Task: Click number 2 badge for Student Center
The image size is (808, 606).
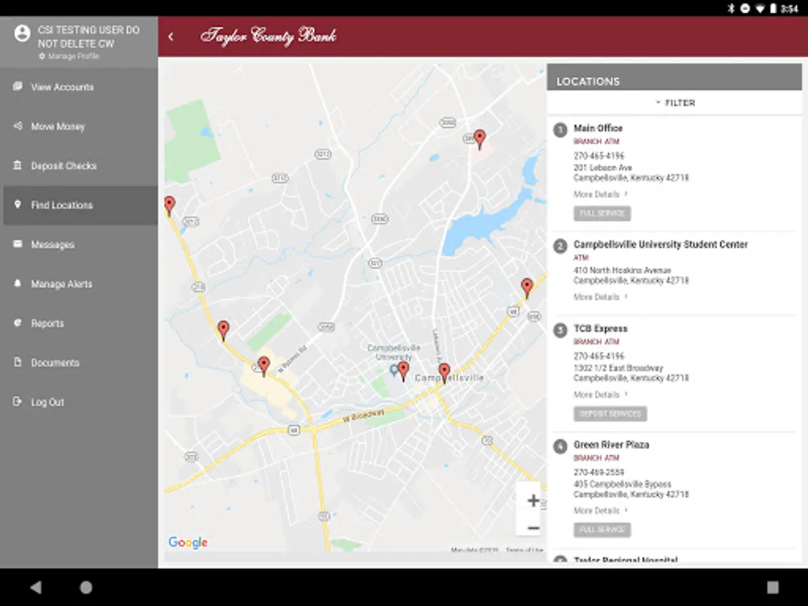Action: [x=560, y=246]
